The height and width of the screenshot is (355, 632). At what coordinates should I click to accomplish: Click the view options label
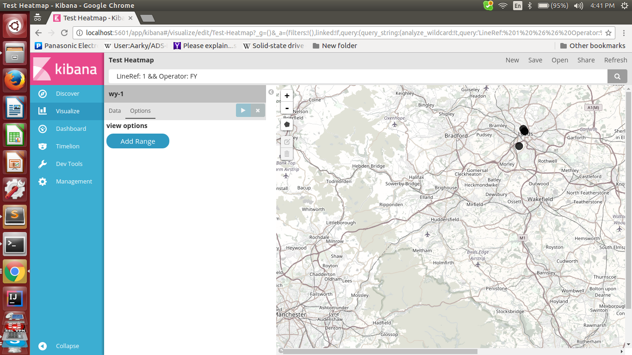[x=127, y=126]
